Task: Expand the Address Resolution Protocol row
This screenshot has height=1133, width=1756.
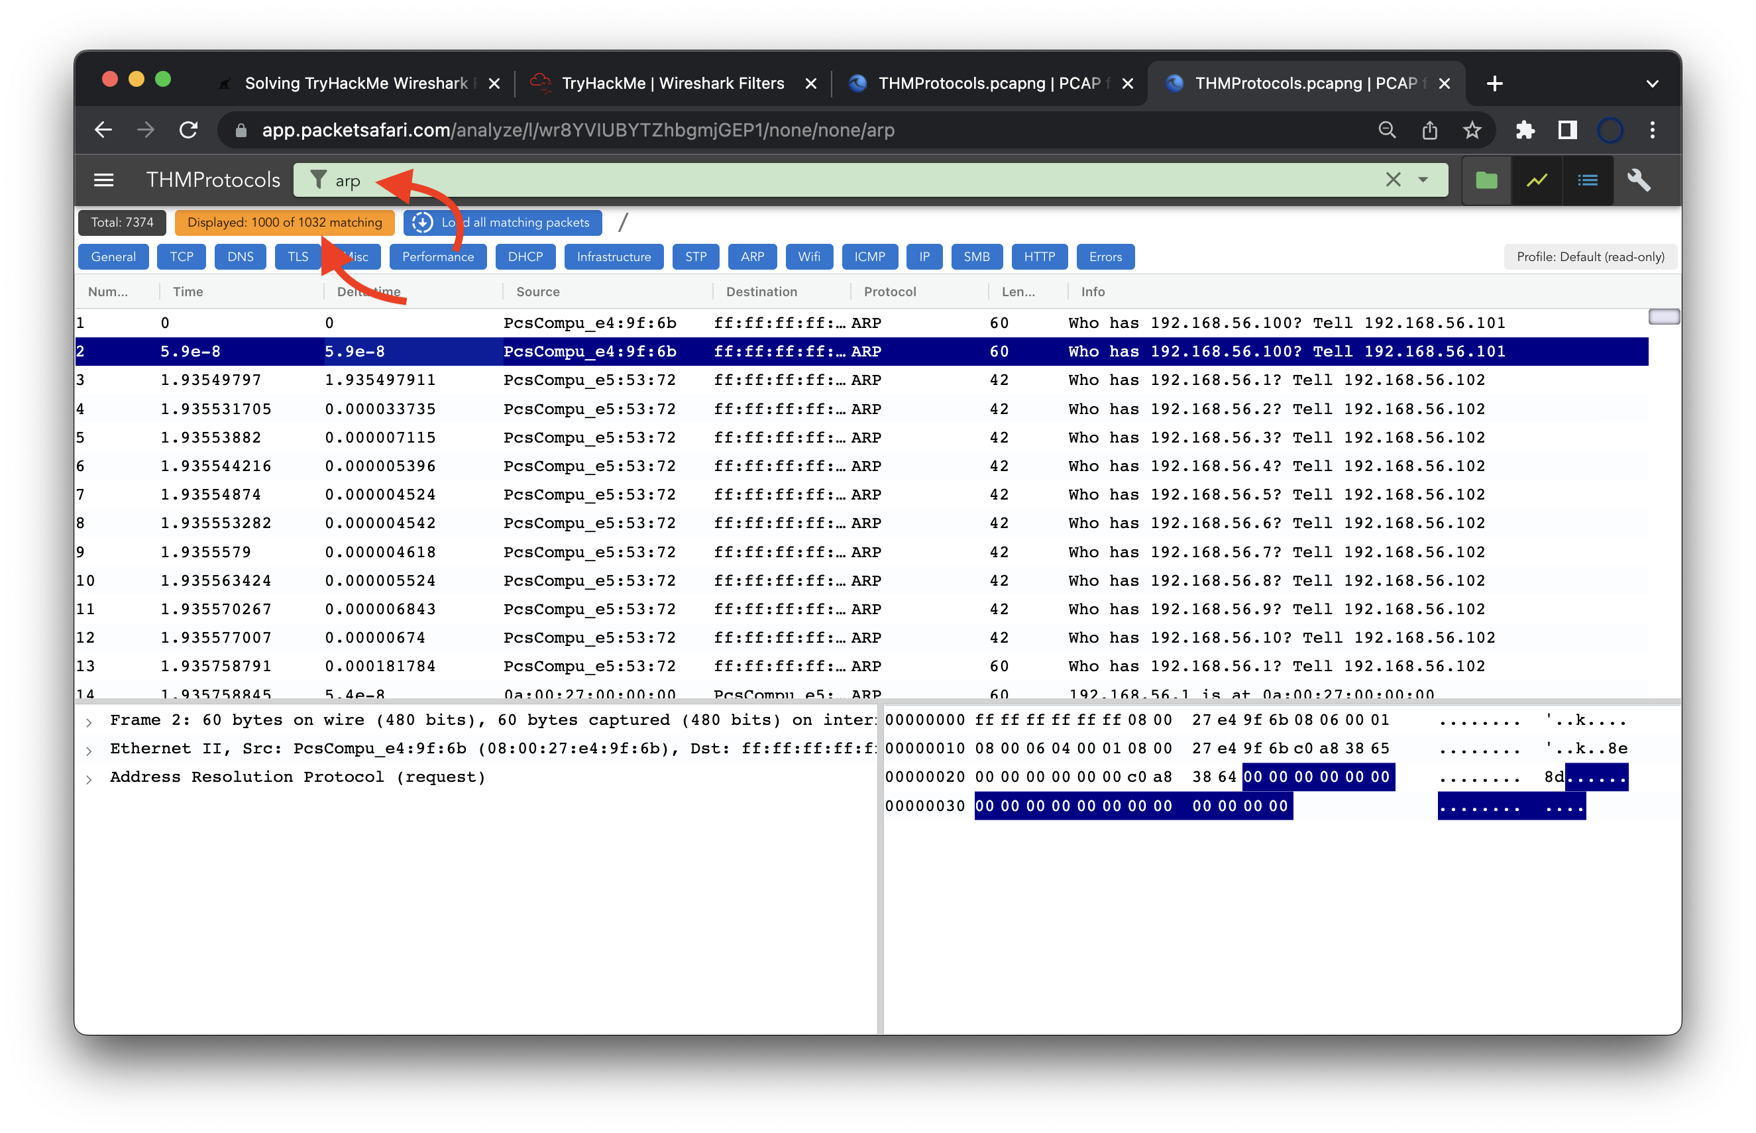Action: pyautogui.click(x=88, y=779)
